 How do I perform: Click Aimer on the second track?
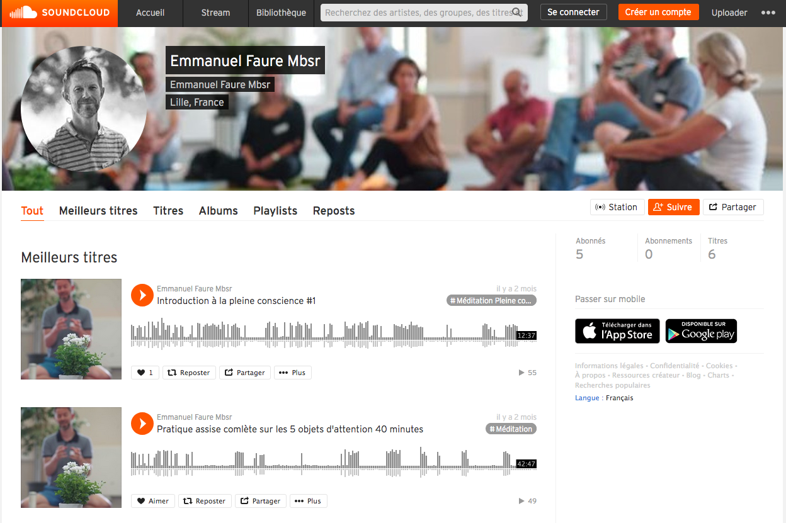(153, 501)
